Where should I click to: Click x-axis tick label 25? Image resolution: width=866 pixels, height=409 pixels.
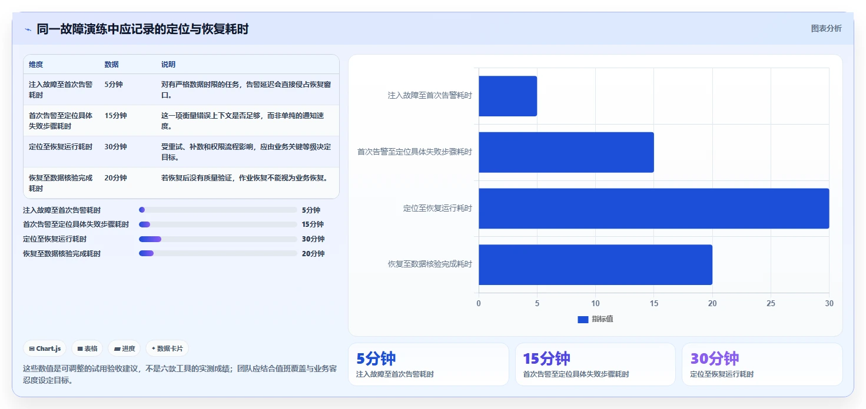[771, 303]
